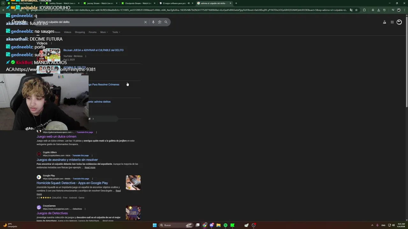This screenshot has width=408, height=229.
Task: Open the green Kick app in taskbar
Action: coord(232,225)
